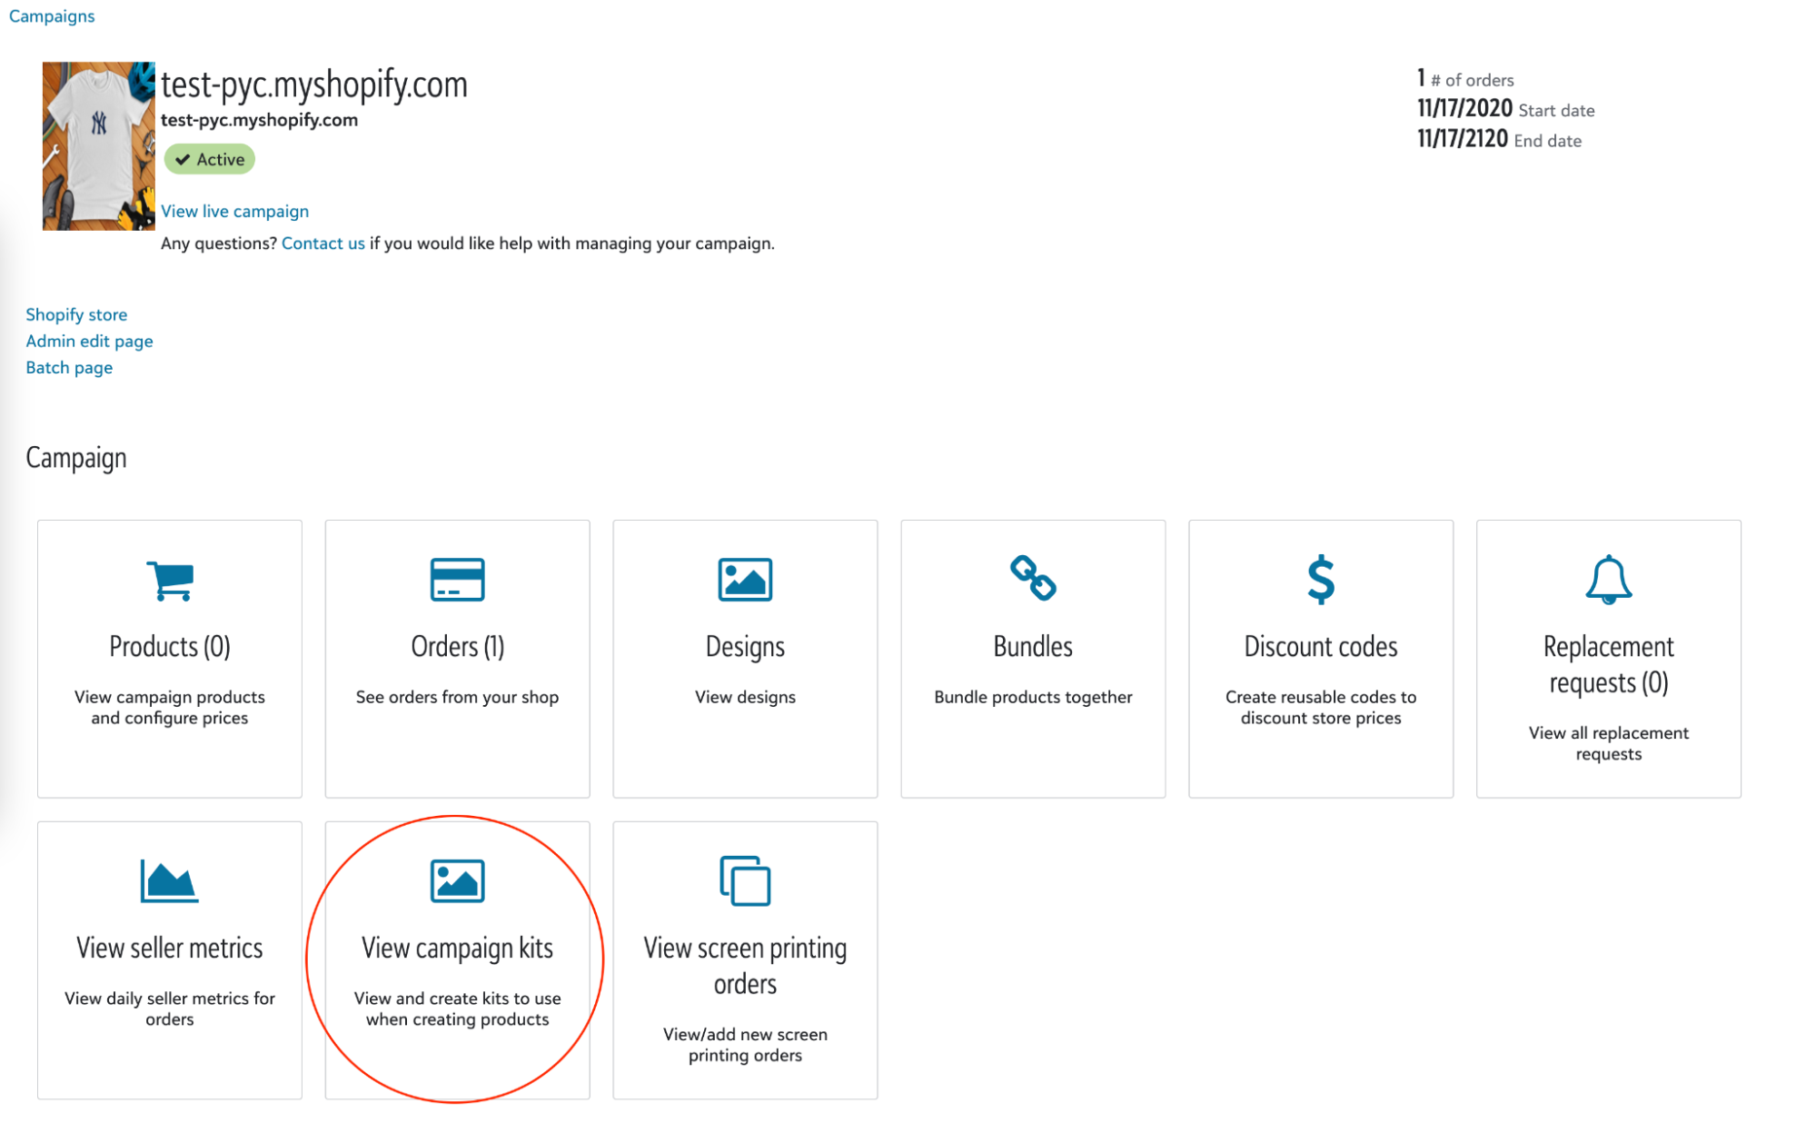
Task: Open the Products (0) card title
Action: tap(170, 646)
